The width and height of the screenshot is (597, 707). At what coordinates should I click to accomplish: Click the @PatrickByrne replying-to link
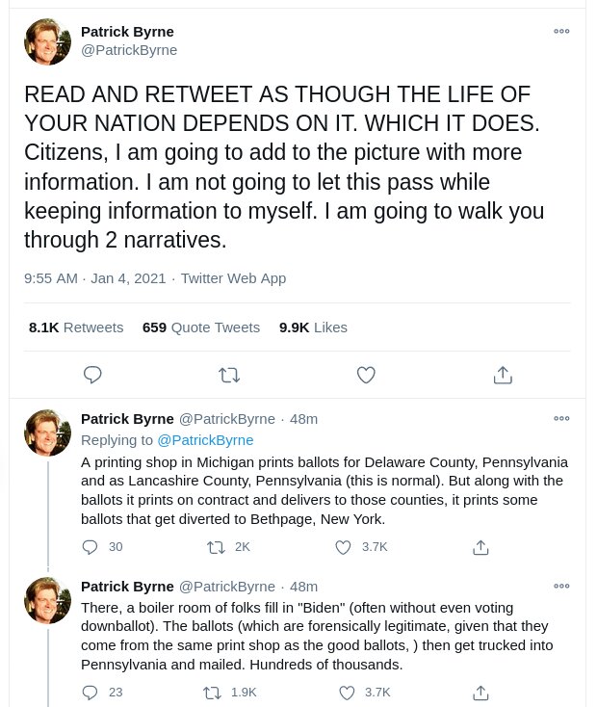coord(205,440)
